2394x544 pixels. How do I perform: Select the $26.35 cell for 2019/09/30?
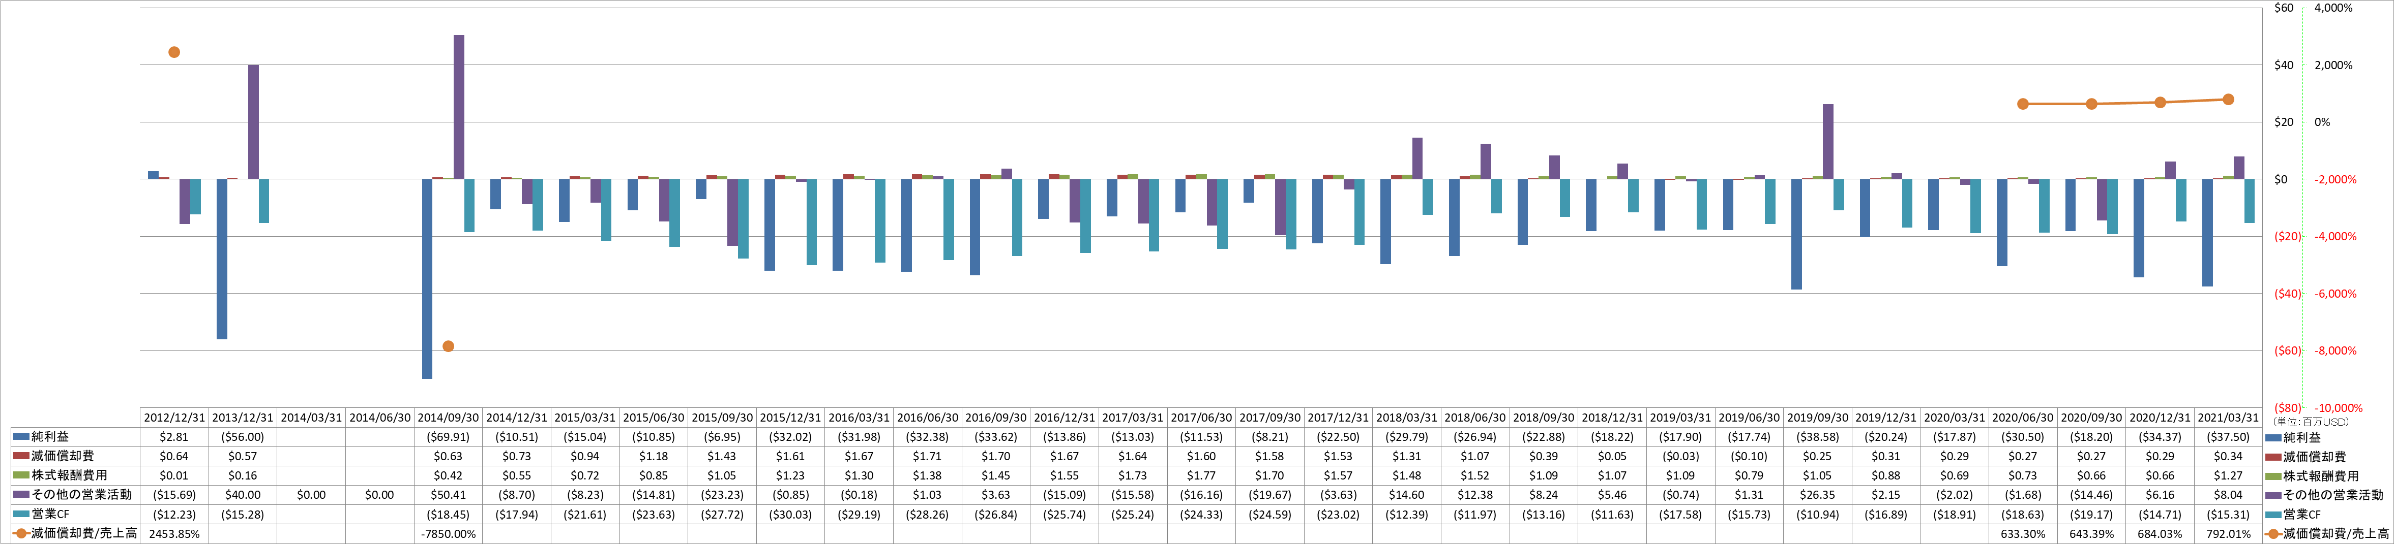(1817, 495)
